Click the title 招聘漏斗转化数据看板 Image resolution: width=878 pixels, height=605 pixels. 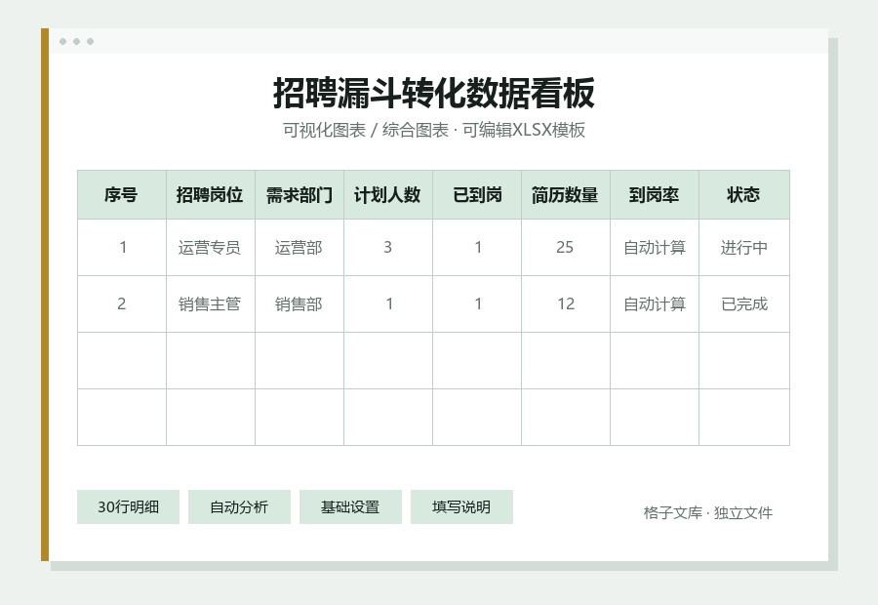point(434,93)
